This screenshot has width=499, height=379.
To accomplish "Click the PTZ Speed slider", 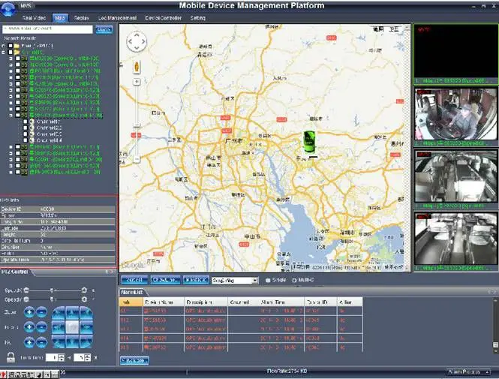I will (x=53, y=289).
